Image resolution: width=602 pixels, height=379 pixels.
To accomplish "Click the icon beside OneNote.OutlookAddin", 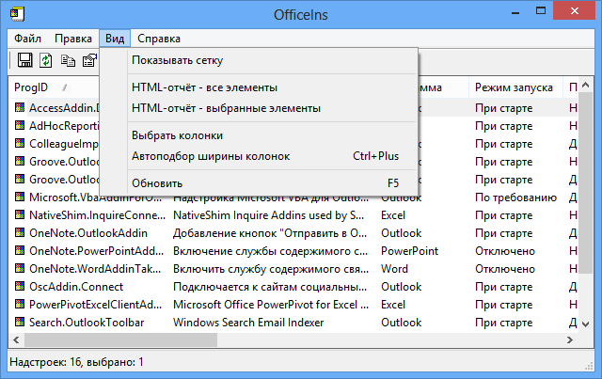I will tap(20, 233).
